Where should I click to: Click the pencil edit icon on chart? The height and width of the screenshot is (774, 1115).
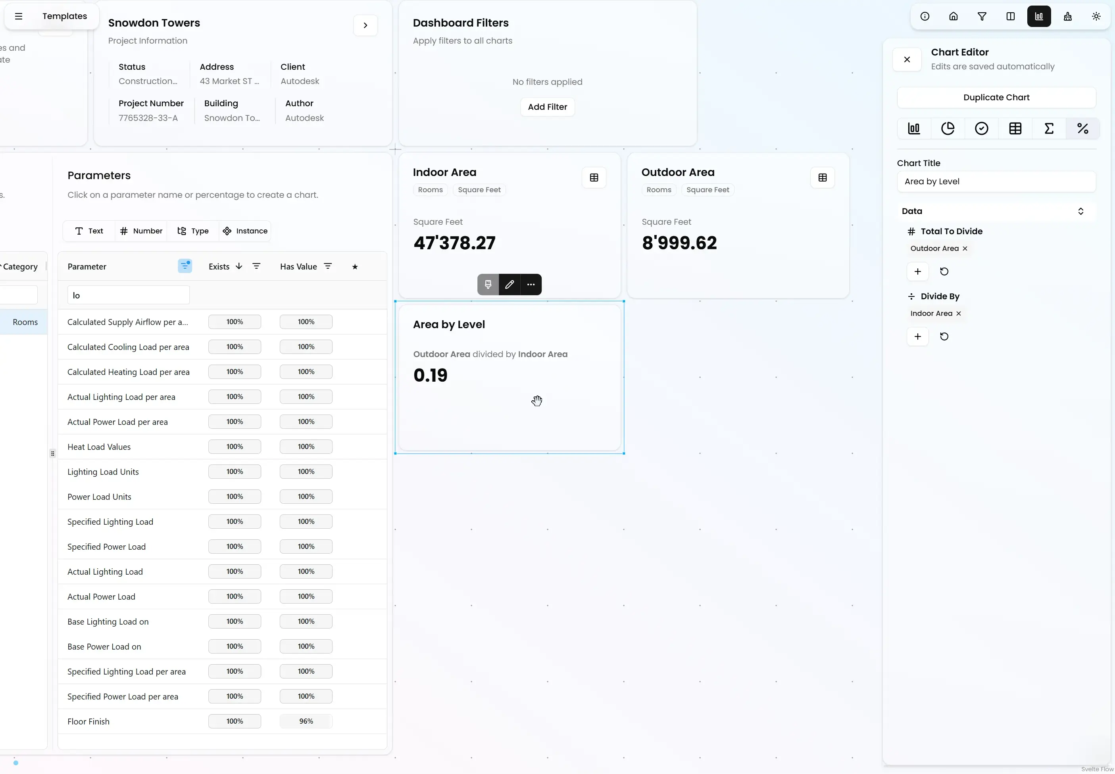509,285
